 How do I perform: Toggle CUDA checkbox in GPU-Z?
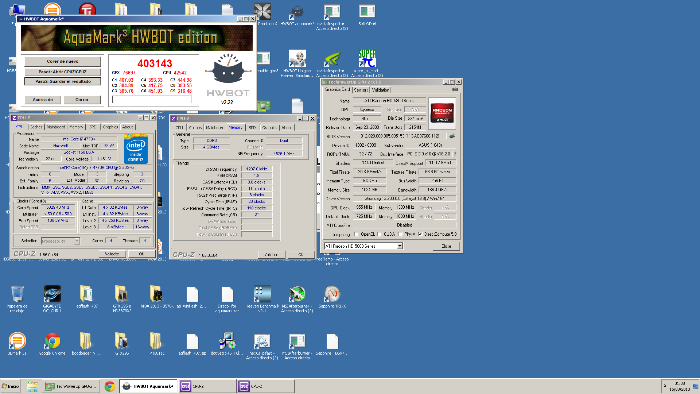[380, 234]
